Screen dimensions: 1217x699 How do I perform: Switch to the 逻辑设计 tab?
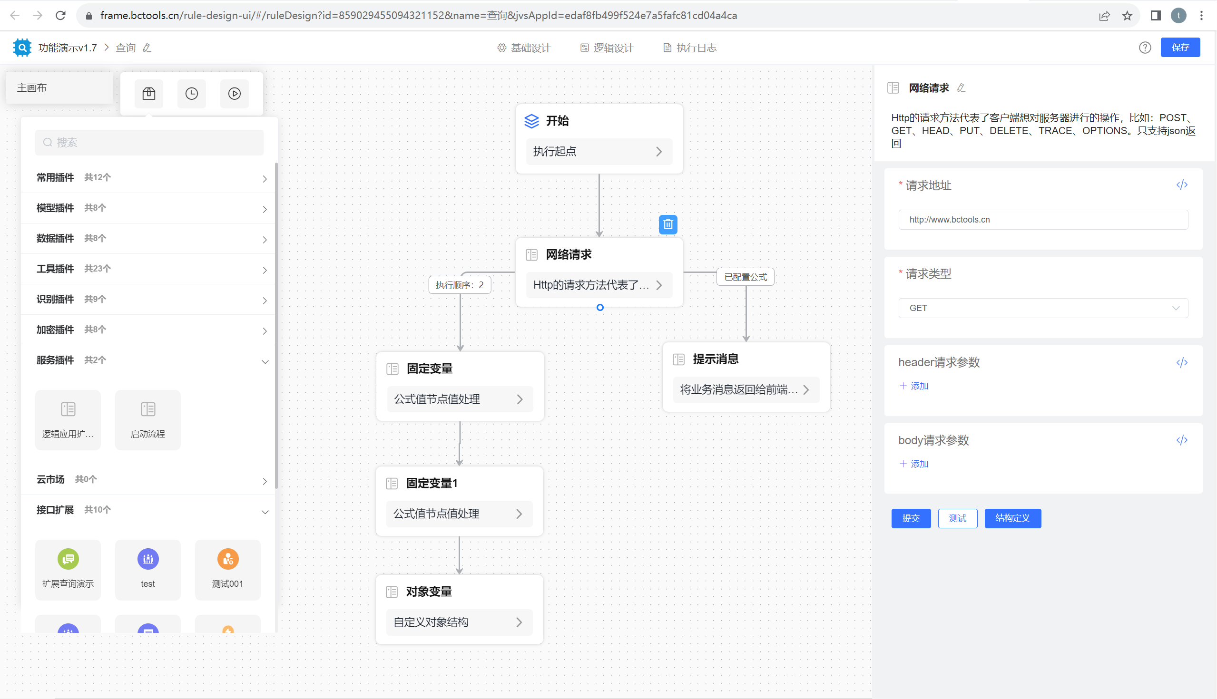tap(607, 48)
